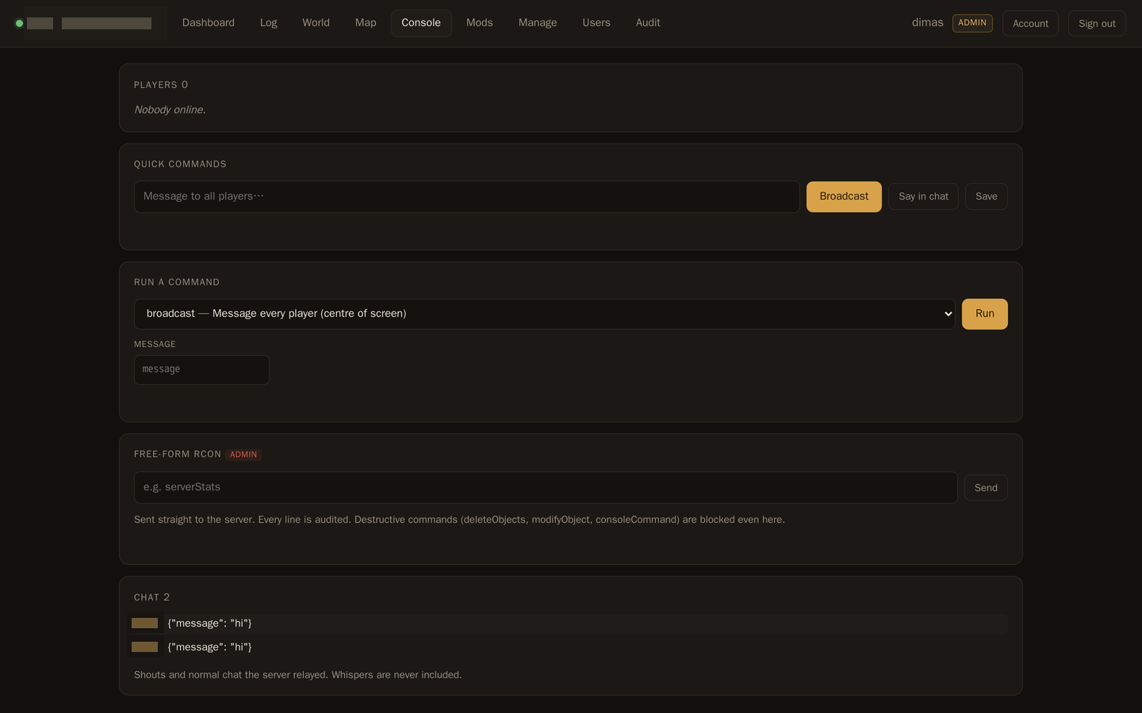
Task: Click the PLAYERS 0 heading
Action: (x=161, y=85)
